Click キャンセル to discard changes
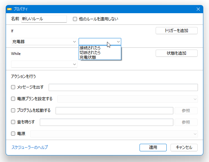Screen dimensions: 209x162 184,148
